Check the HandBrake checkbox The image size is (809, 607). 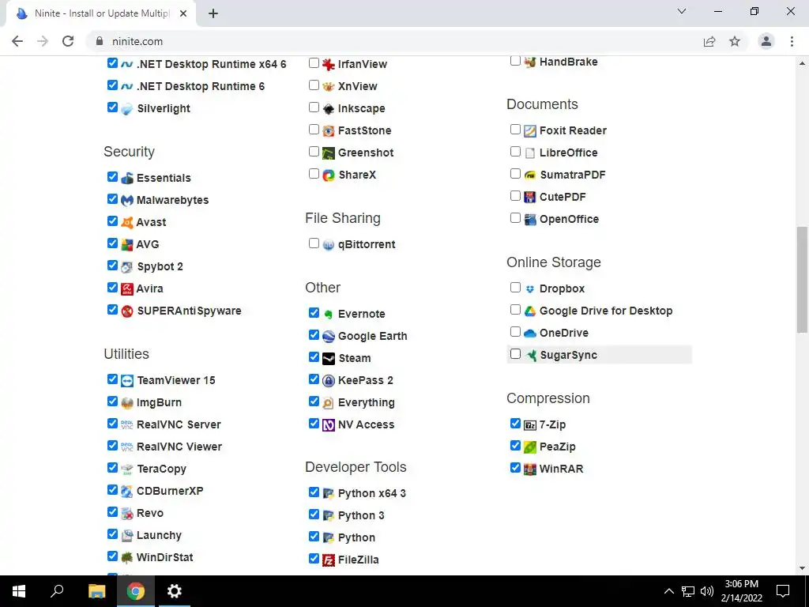pyautogui.click(x=515, y=60)
